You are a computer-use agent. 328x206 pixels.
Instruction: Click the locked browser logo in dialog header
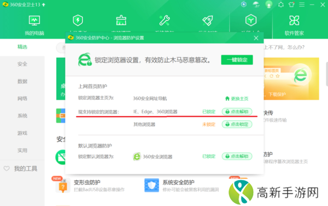pyautogui.click(x=85, y=59)
